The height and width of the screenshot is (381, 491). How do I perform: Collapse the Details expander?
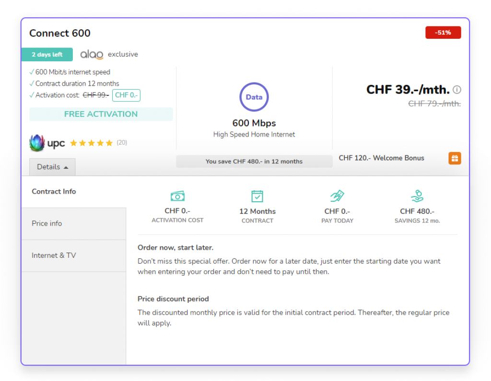52,167
